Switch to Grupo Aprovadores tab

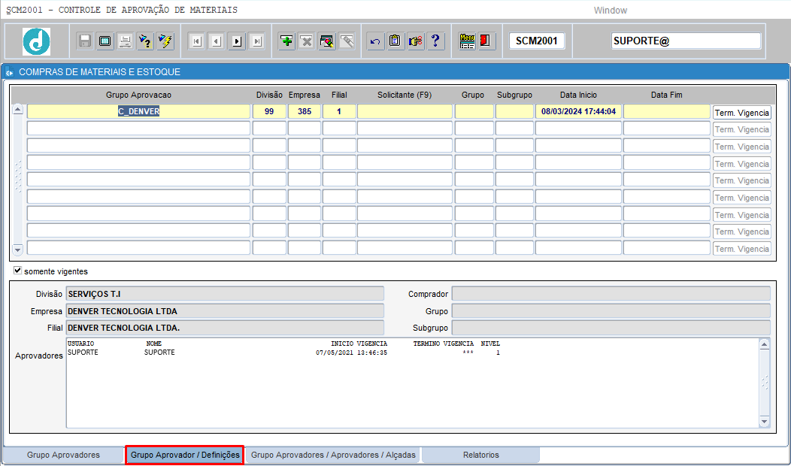[64, 455]
